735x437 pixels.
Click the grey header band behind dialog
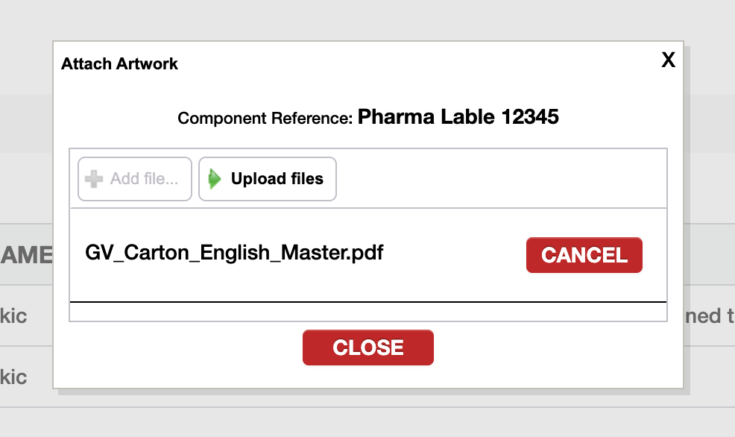click(x=26, y=123)
